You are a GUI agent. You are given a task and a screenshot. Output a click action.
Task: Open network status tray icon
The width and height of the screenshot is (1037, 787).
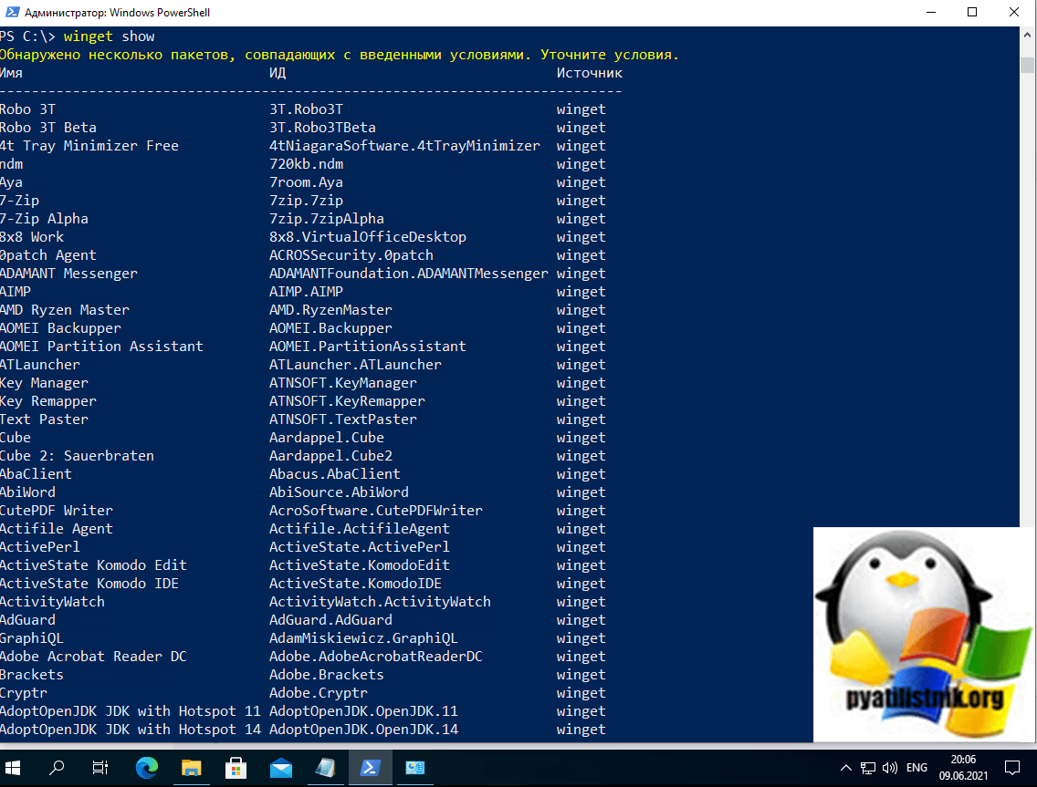point(868,768)
